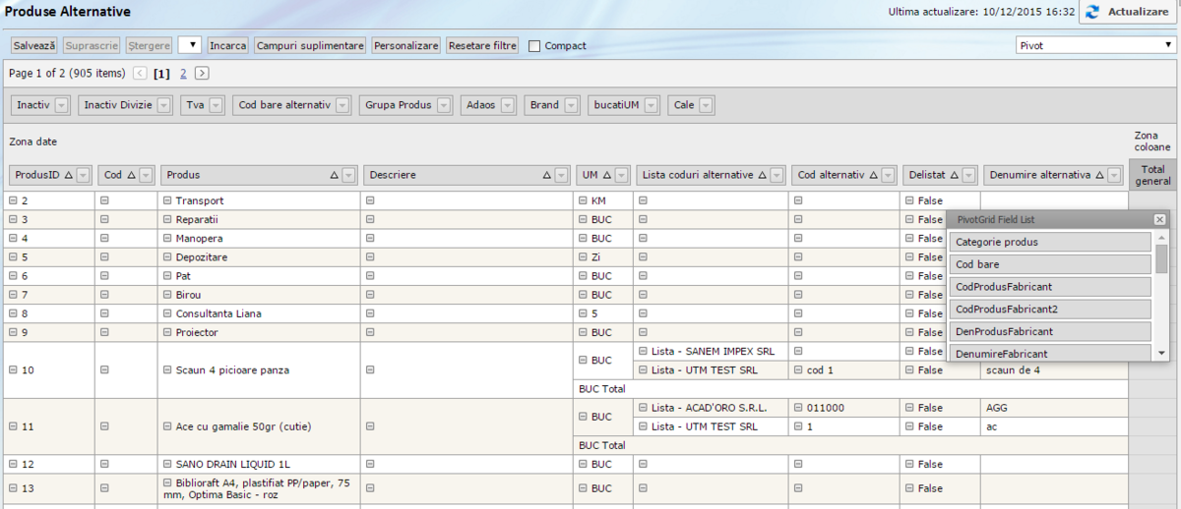Open filter icon on Grupa Produs field

444,105
